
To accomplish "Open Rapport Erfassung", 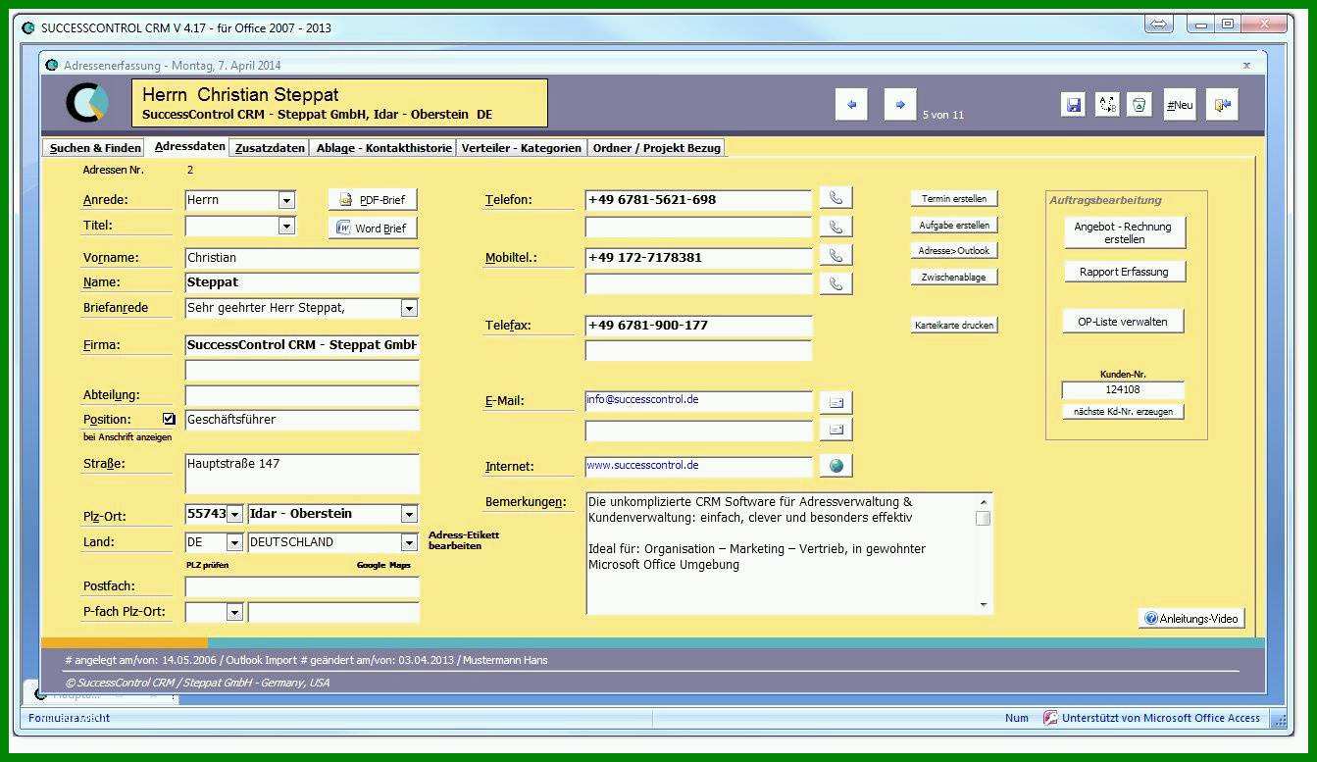I will (1124, 272).
